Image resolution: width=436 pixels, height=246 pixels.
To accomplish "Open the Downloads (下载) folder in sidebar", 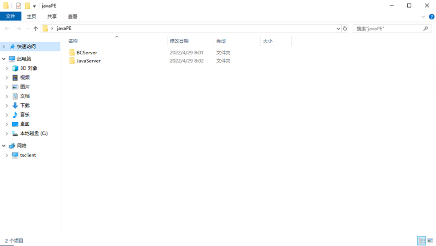I will [x=25, y=106].
